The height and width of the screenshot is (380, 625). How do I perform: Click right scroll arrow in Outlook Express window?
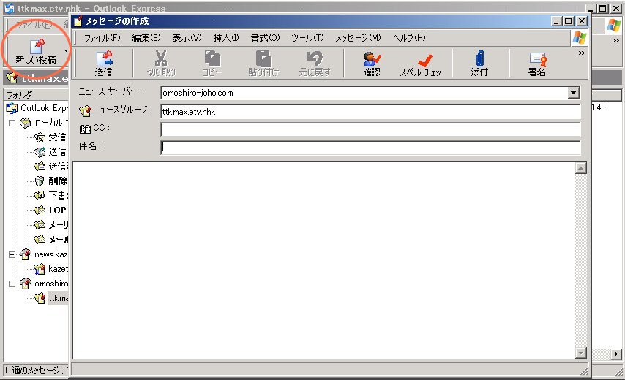(x=615, y=354)
